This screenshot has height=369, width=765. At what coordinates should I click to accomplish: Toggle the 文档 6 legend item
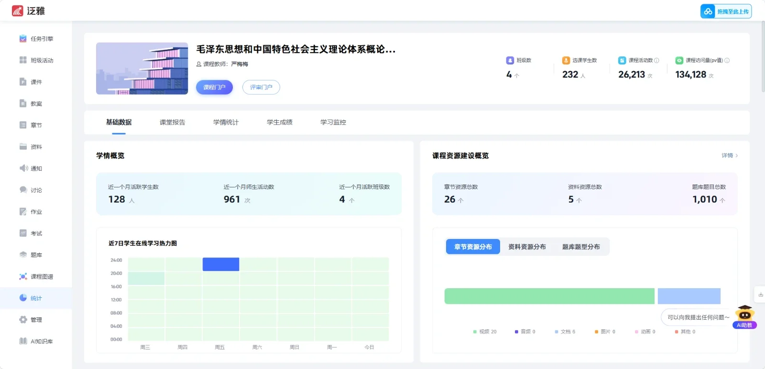[x=565, y=332]
